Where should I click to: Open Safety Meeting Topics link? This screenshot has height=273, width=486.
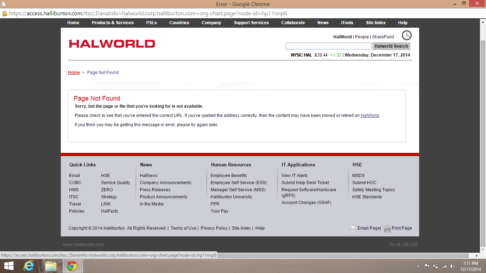374,190
